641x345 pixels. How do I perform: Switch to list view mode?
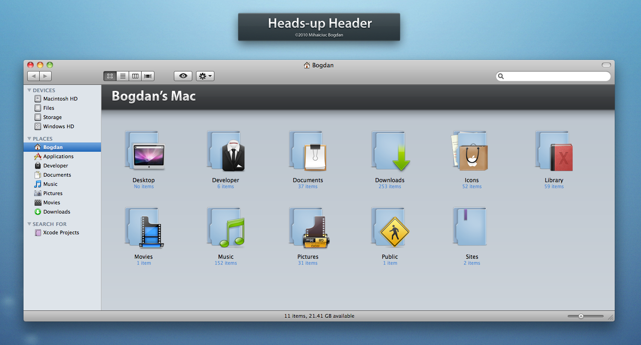click(x=123, y=76)
